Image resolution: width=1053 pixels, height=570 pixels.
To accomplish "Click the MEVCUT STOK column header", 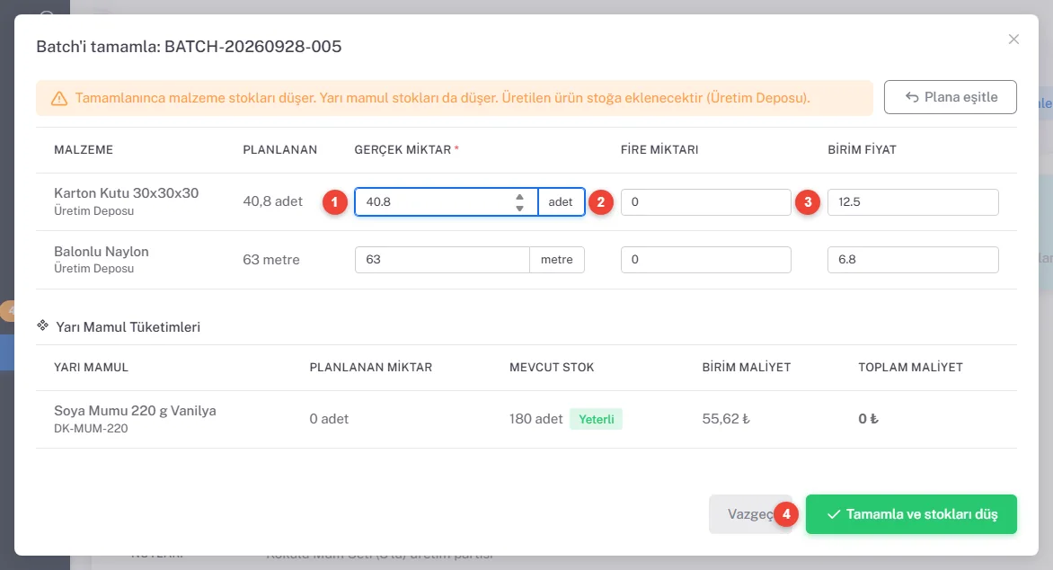I will coord(552,368).
